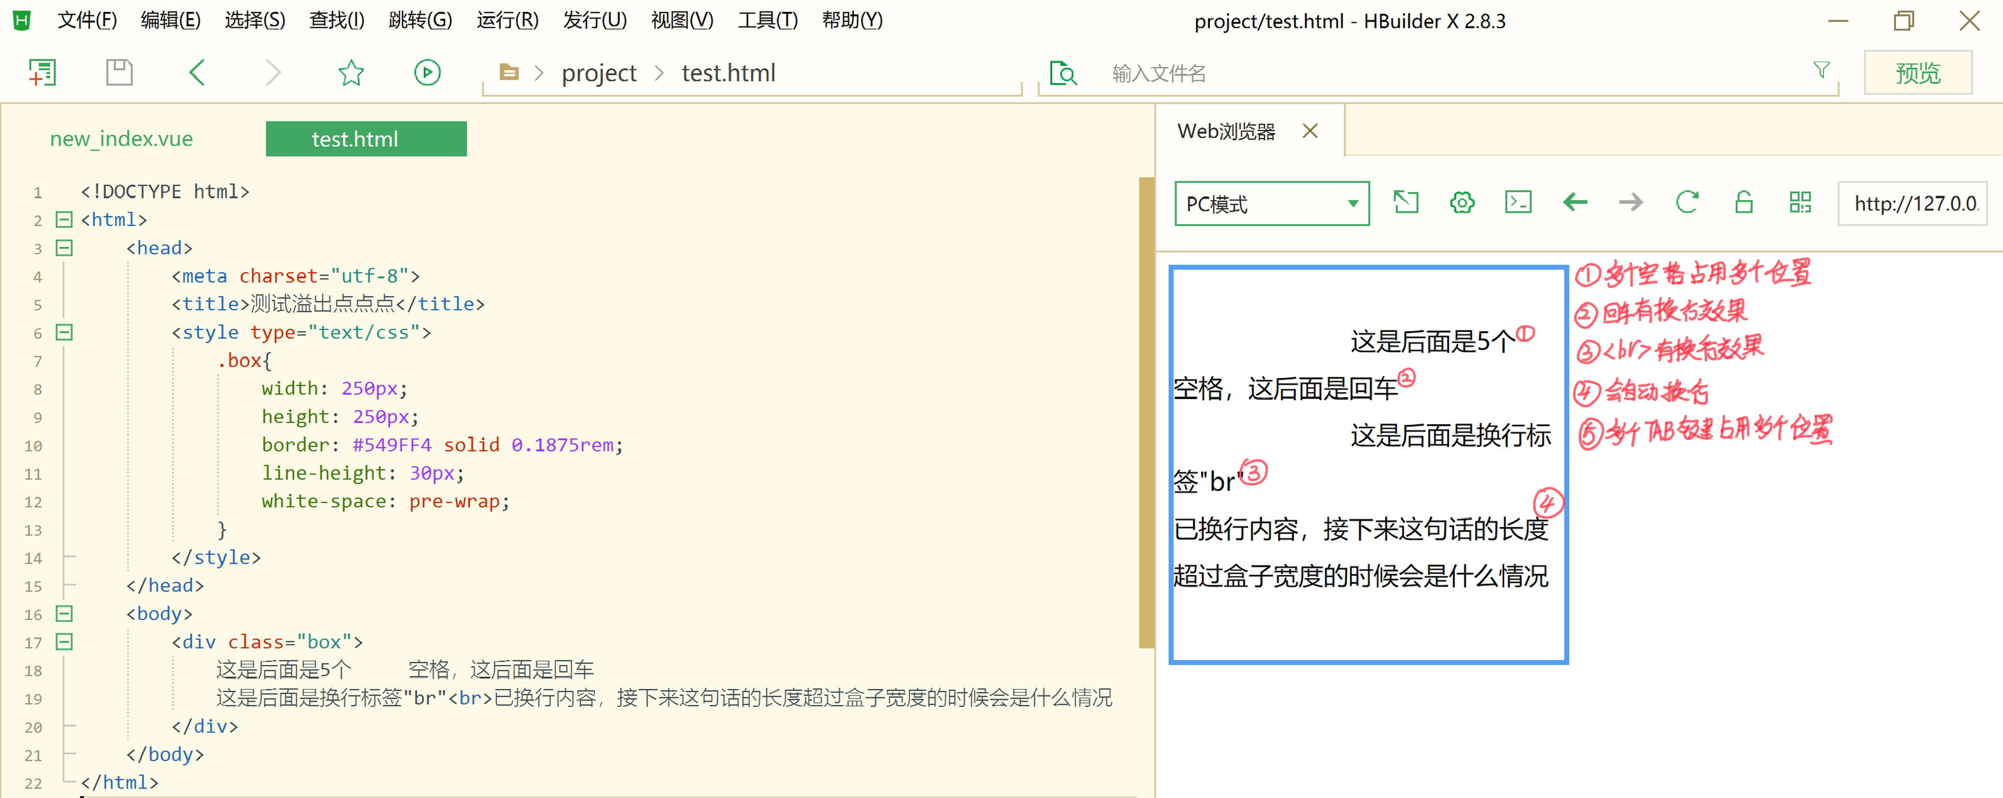Collapse the head tag on line 3
The width and height of the screenshot is (2003, 798).
click(64, 248)
